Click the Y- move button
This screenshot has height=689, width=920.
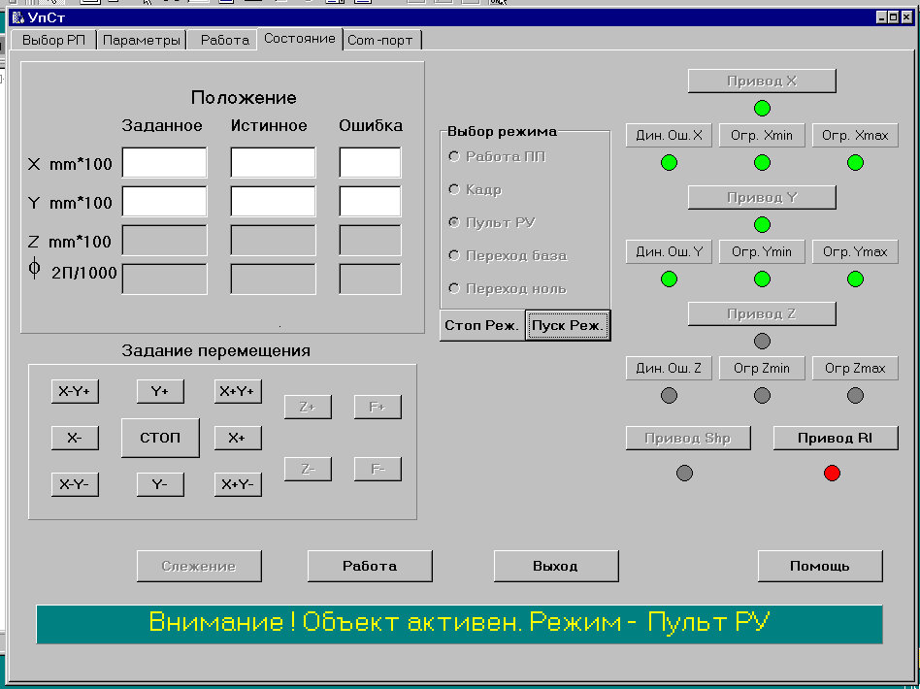coord(160,484)
